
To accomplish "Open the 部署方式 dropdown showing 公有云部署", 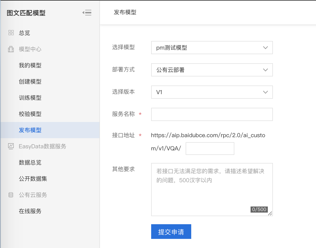I will (x=212, y=70).
